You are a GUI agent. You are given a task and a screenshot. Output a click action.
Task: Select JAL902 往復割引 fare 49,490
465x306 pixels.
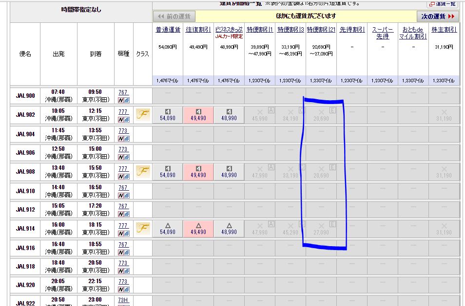click(x=198, y=115)
